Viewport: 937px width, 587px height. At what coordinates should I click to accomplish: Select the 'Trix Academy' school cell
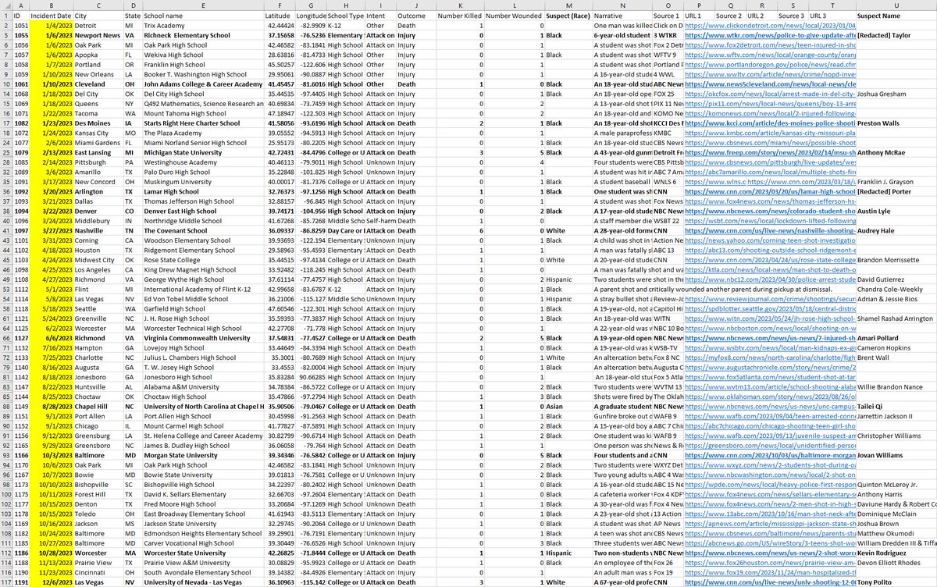tap(203, 26)
